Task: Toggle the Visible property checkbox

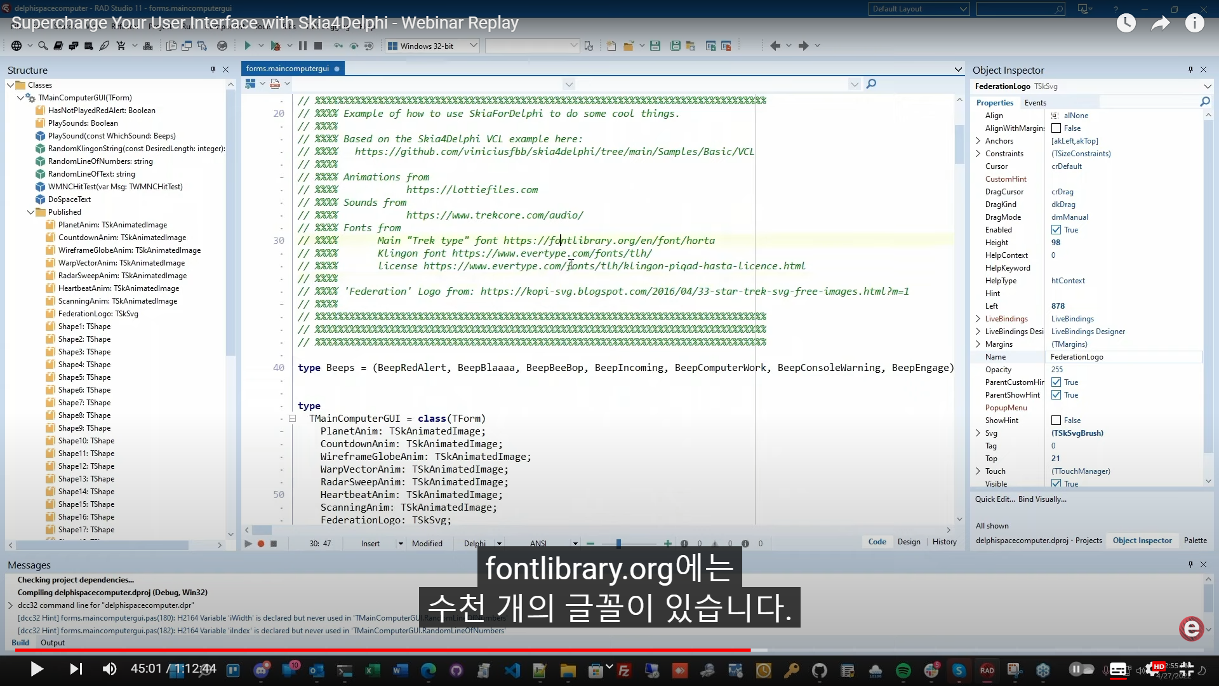Action: coord(1056,483)
